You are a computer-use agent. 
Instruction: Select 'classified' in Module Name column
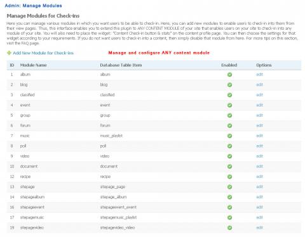point(27,95)
